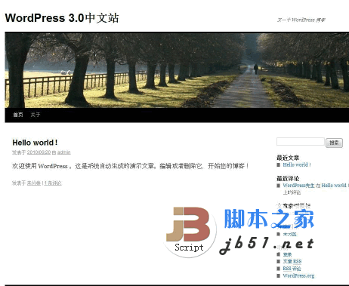Open the WordPress 3.0中文站 site title
Screen dimensions: 349x286
(62, 18)
